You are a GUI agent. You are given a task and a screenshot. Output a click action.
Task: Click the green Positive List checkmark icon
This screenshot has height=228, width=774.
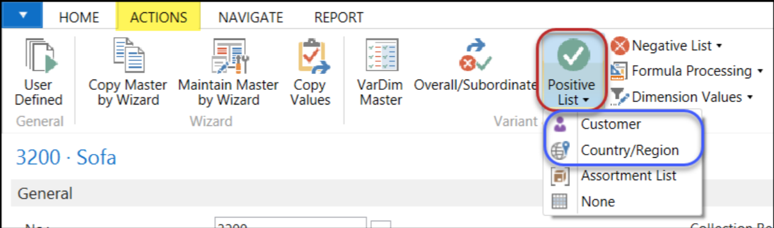coord(572,56)
